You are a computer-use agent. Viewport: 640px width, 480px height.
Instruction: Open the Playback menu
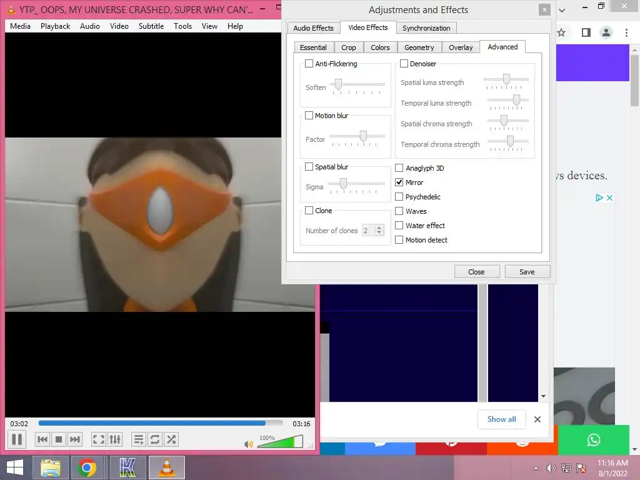tap(55, 26)
